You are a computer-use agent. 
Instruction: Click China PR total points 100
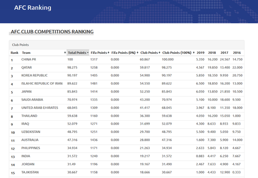coord(70,59)
